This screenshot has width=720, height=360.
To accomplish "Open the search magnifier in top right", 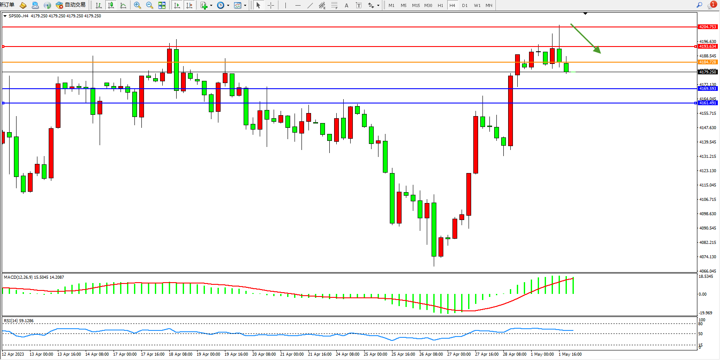I will pos(700,5).
